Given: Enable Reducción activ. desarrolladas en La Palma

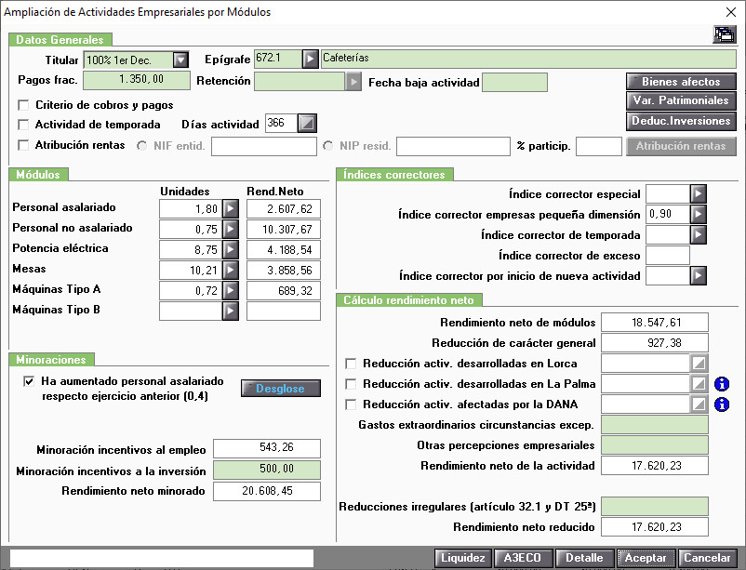Looking at the screenshot, I should 351,384.
